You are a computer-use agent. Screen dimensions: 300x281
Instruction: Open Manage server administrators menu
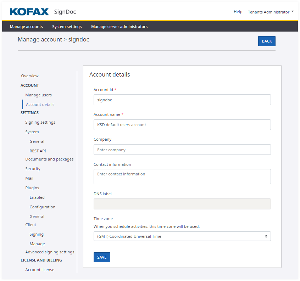tap(119, 27)
